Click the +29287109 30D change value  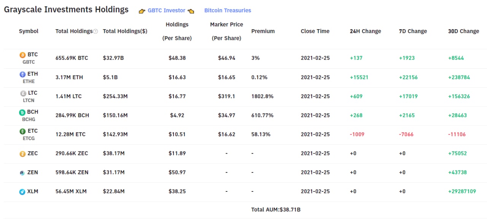pyautogui.click(x=462, y=191)
